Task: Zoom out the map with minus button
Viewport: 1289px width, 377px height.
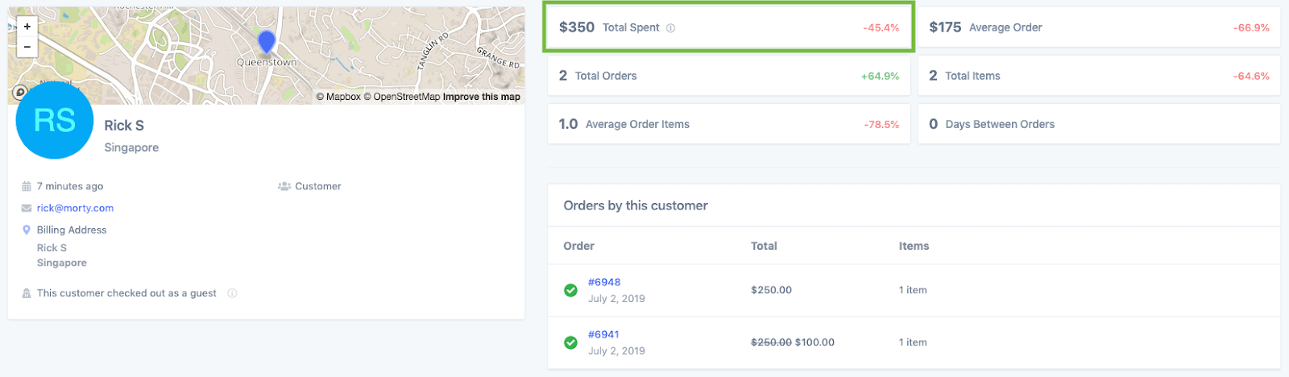Action: coord(27,47)
